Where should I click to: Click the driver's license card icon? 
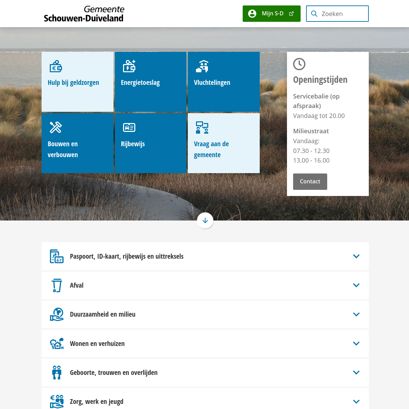pos(129,127)
